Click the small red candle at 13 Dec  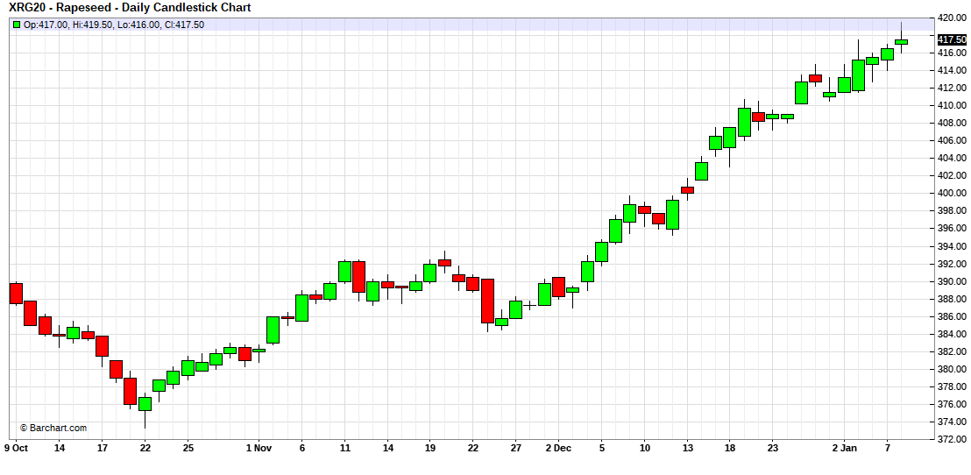point(687,189)
